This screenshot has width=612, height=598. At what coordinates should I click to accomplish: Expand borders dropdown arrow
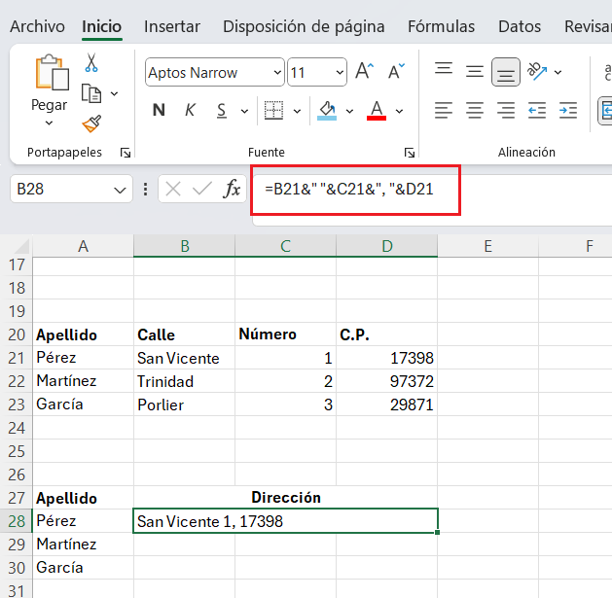pyautogui.click(x=298, y=112)
